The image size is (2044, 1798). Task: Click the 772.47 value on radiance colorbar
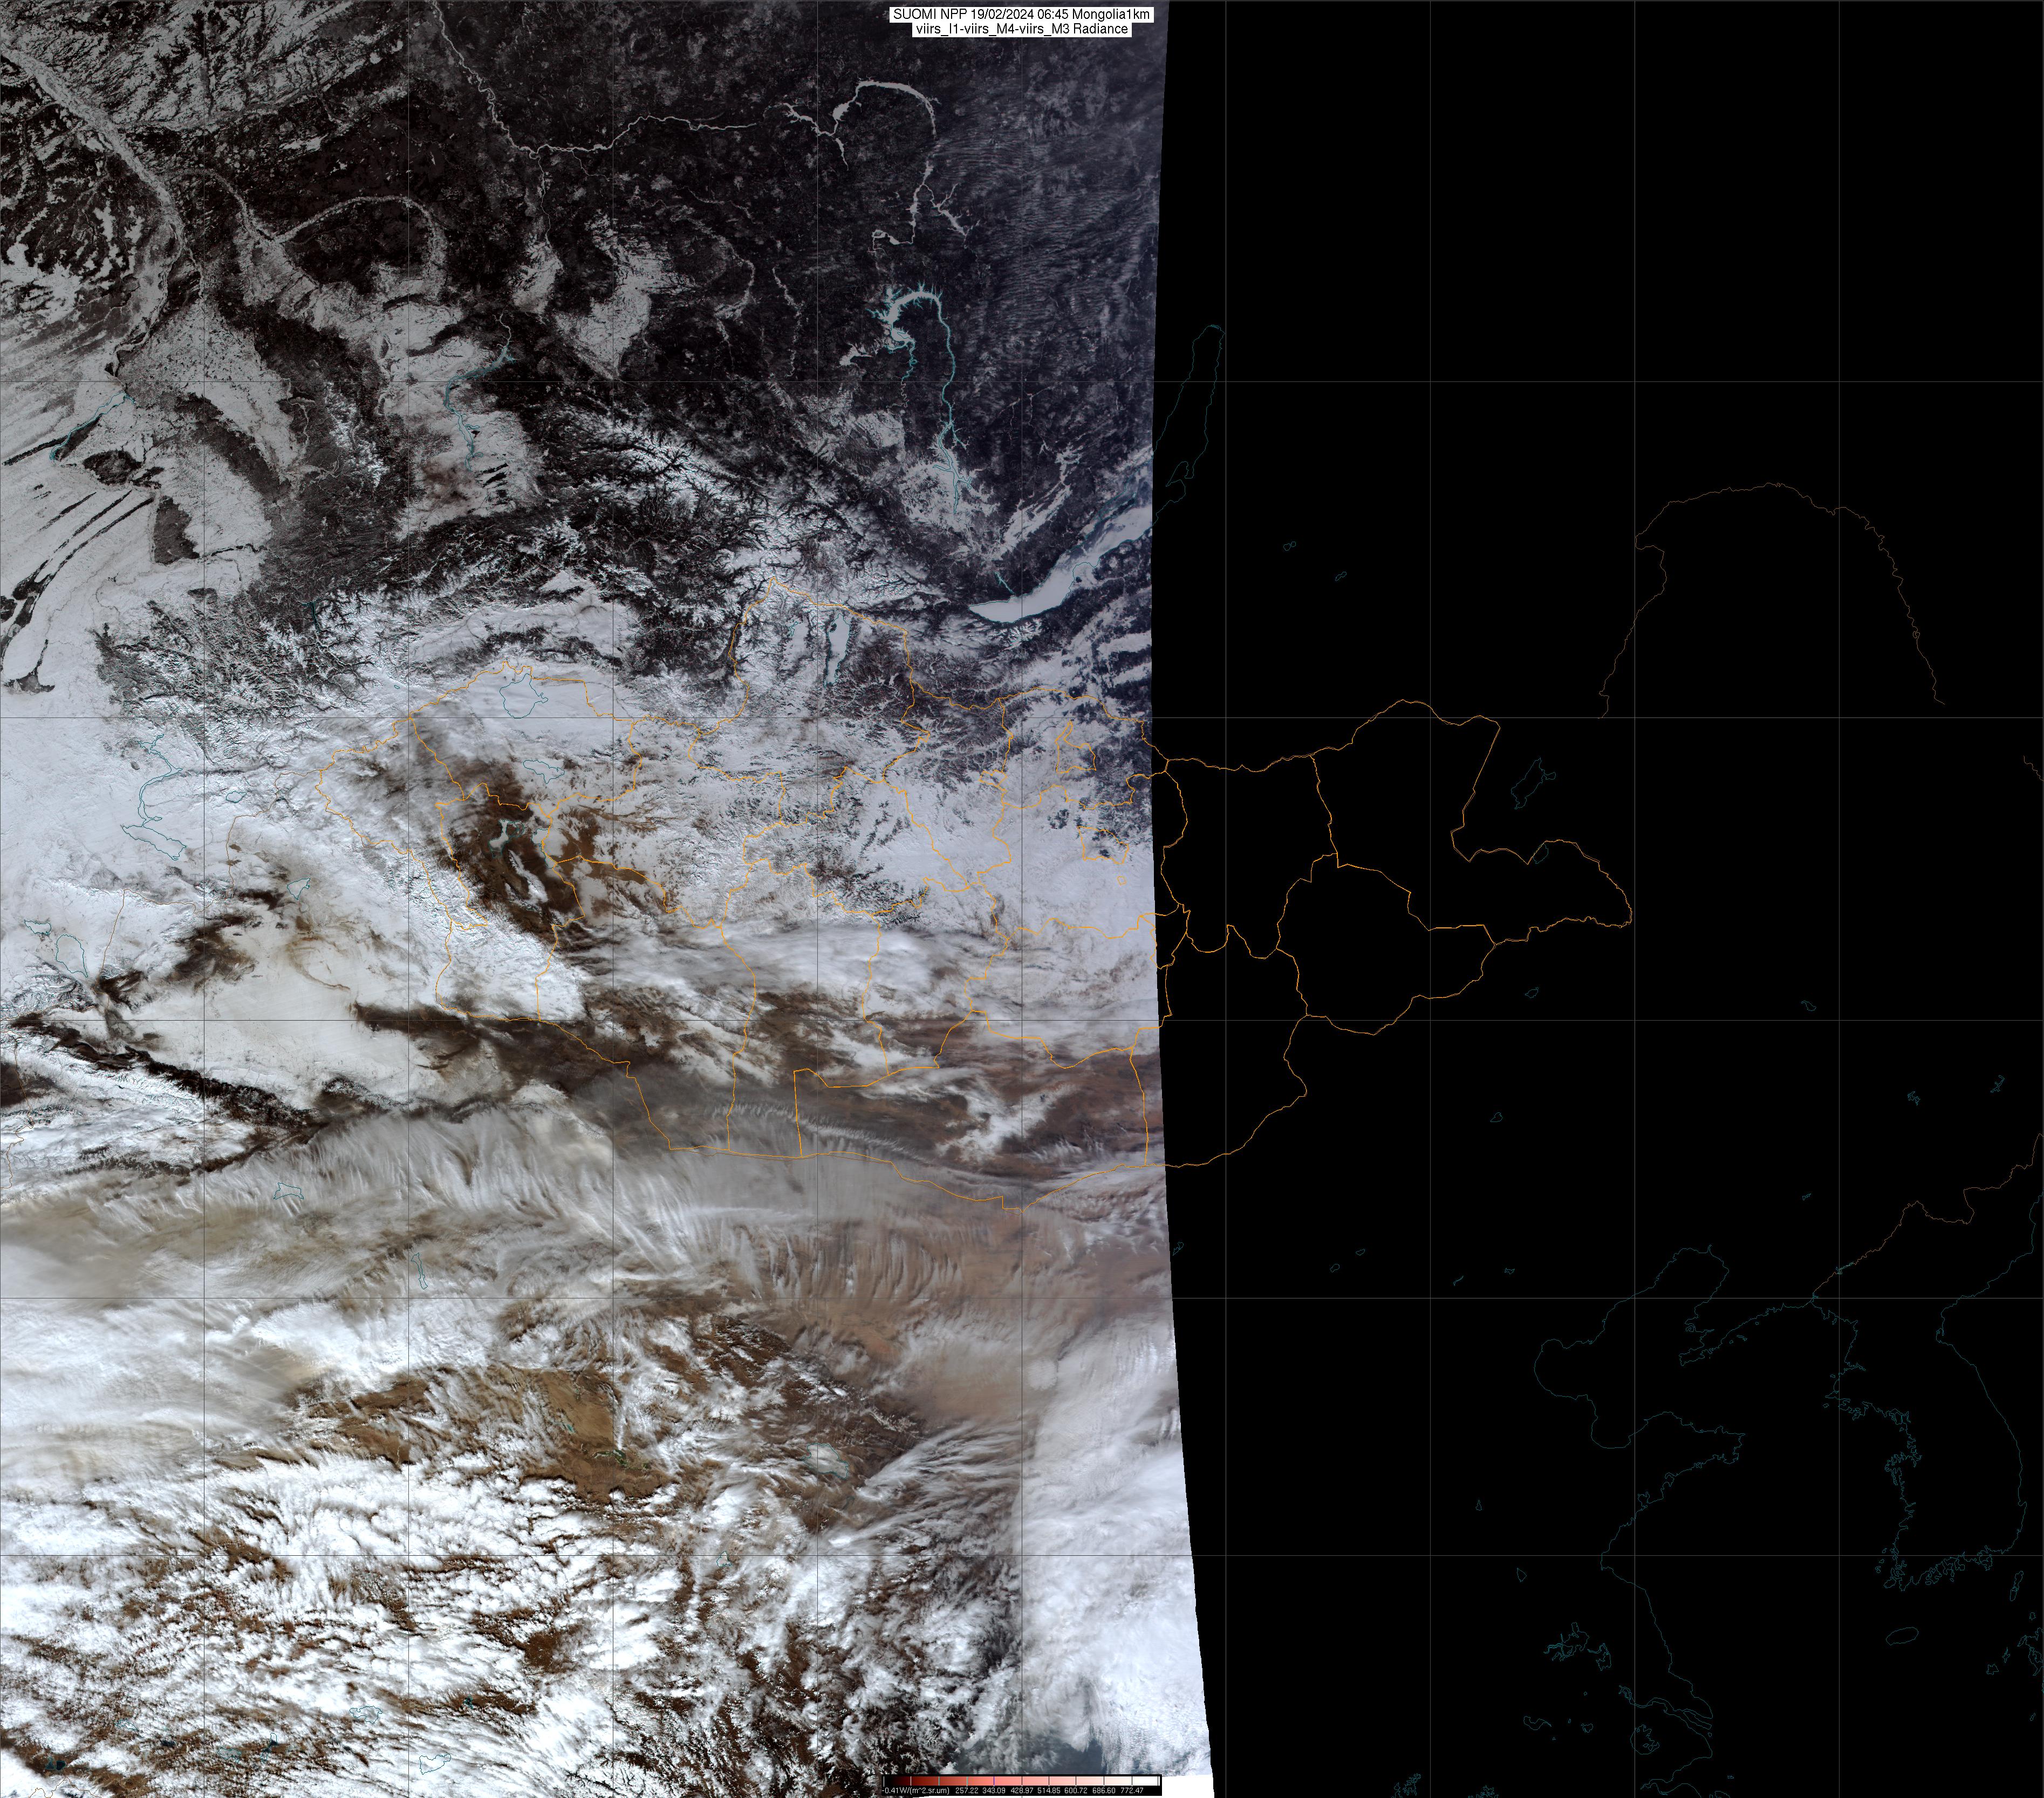[x=1132, y=1790]
